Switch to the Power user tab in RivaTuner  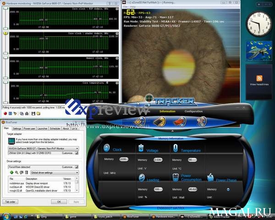pyautogui.click(x=29, y=129)
